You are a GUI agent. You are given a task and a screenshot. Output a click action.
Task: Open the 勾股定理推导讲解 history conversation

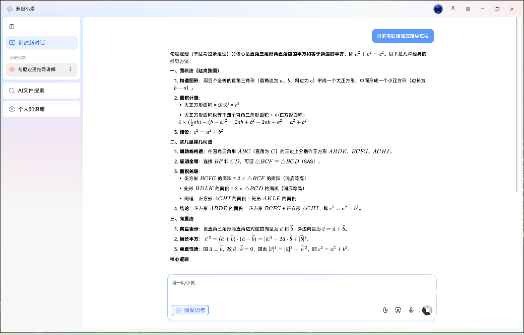36,69
